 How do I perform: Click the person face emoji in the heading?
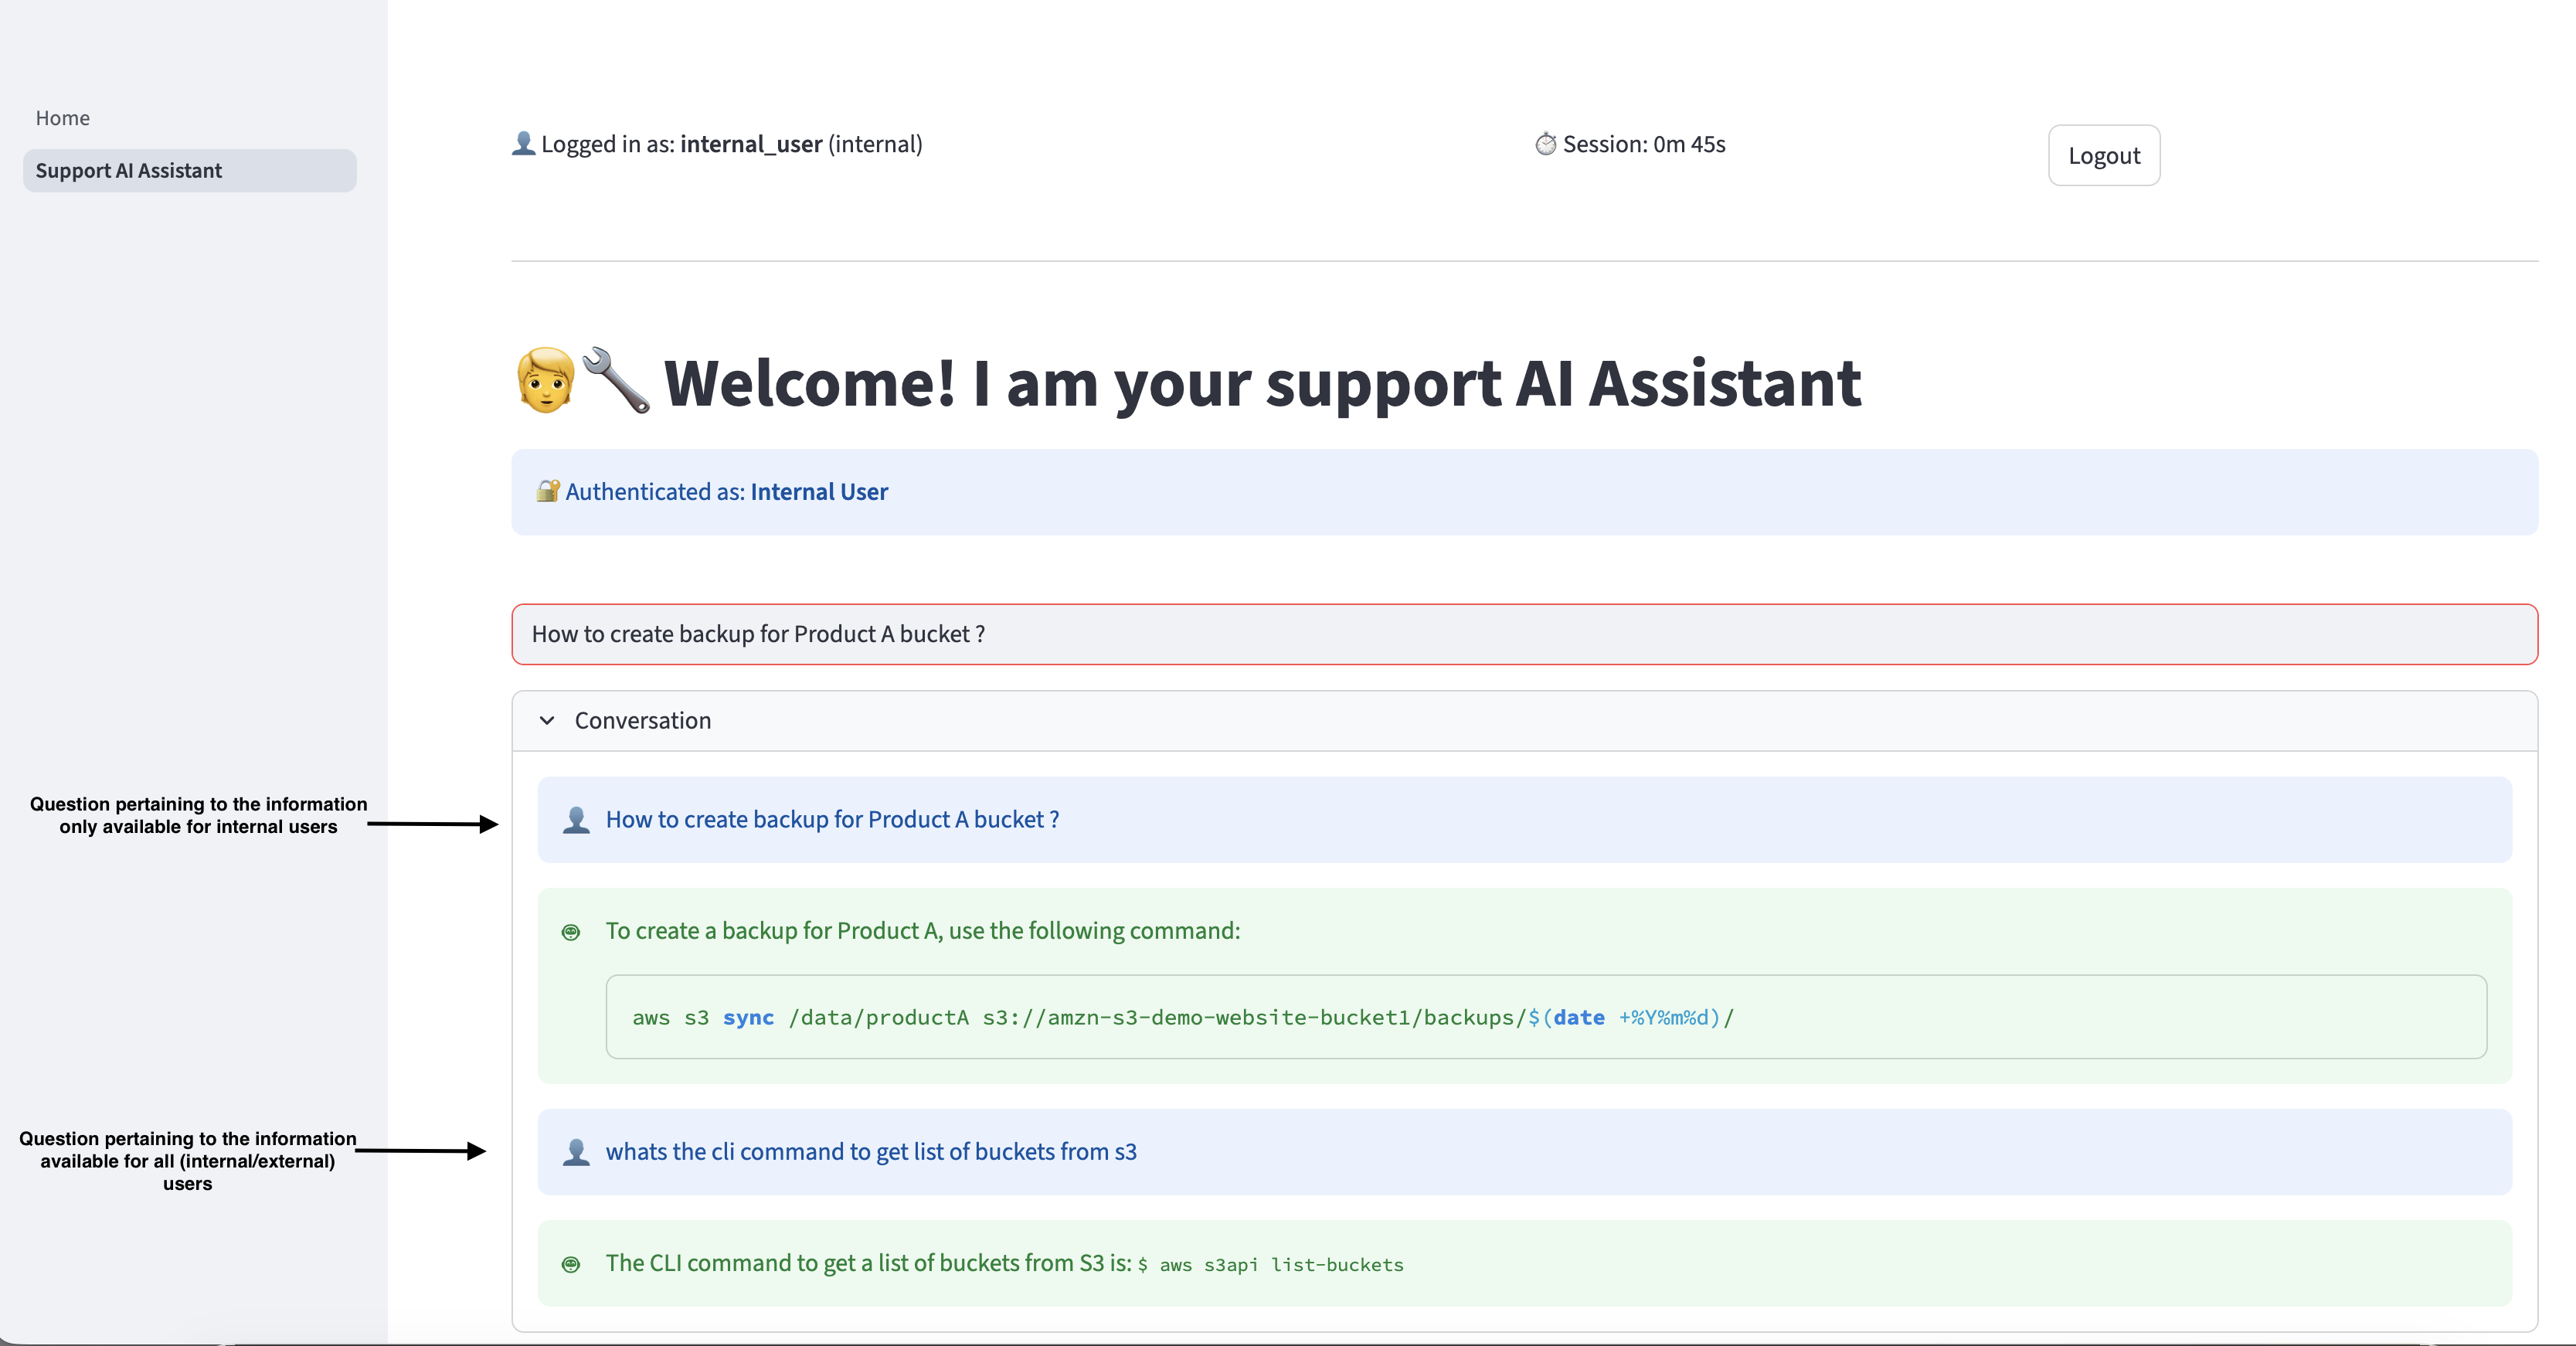click(546, 380)
